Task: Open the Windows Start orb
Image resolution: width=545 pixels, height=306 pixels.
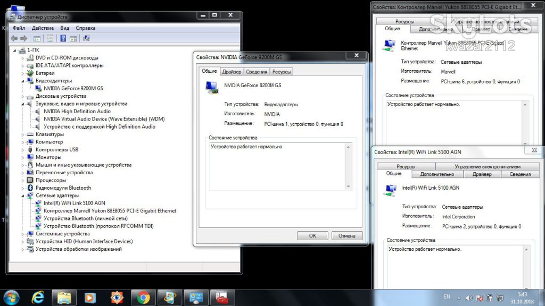Action: coord(11,297)
